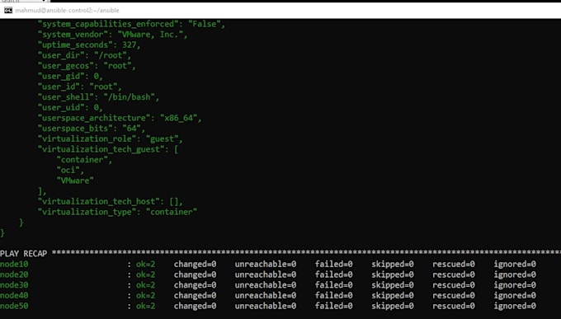Click unreachable=0 in the node10 row
The width and height of the screenshot is (561, 319).
coord(266,264)
